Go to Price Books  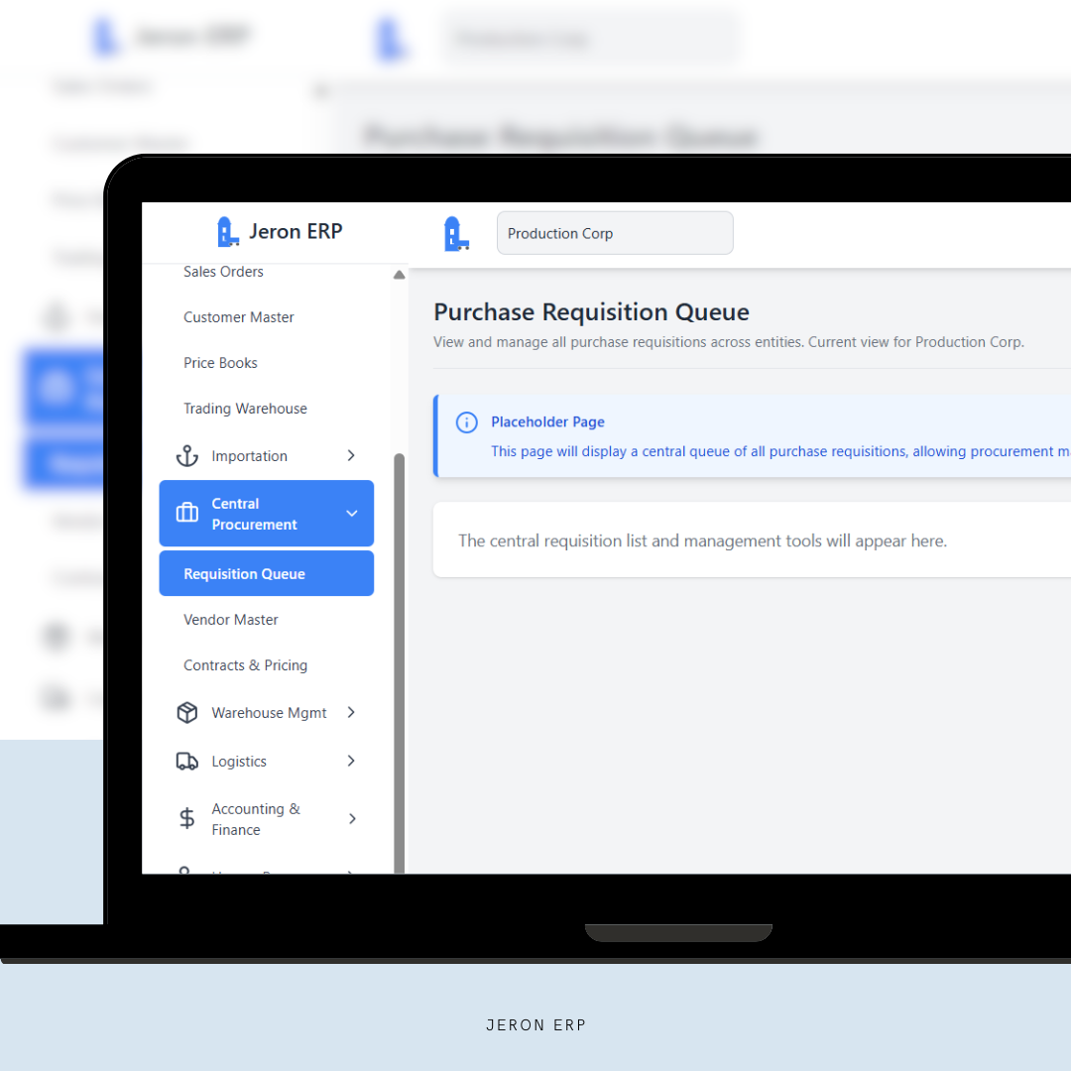click(x=220, y=363)
